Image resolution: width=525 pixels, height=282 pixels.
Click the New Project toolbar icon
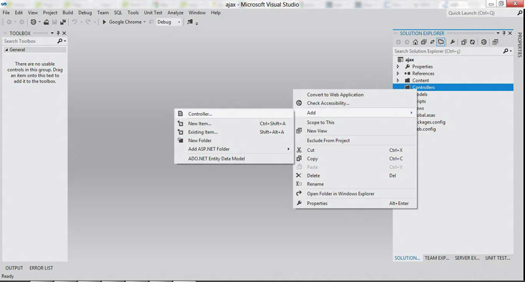click(33, 22)
